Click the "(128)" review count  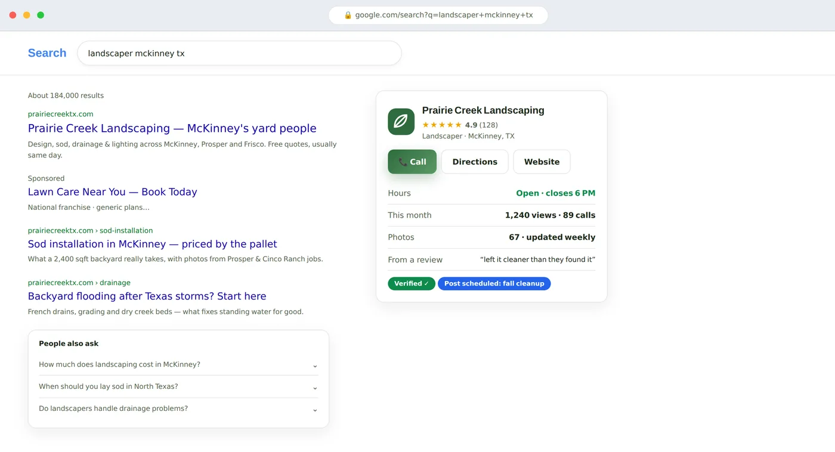488,125
